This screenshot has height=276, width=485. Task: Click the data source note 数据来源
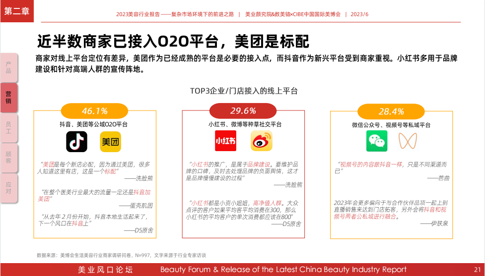(x=121, y=255)
